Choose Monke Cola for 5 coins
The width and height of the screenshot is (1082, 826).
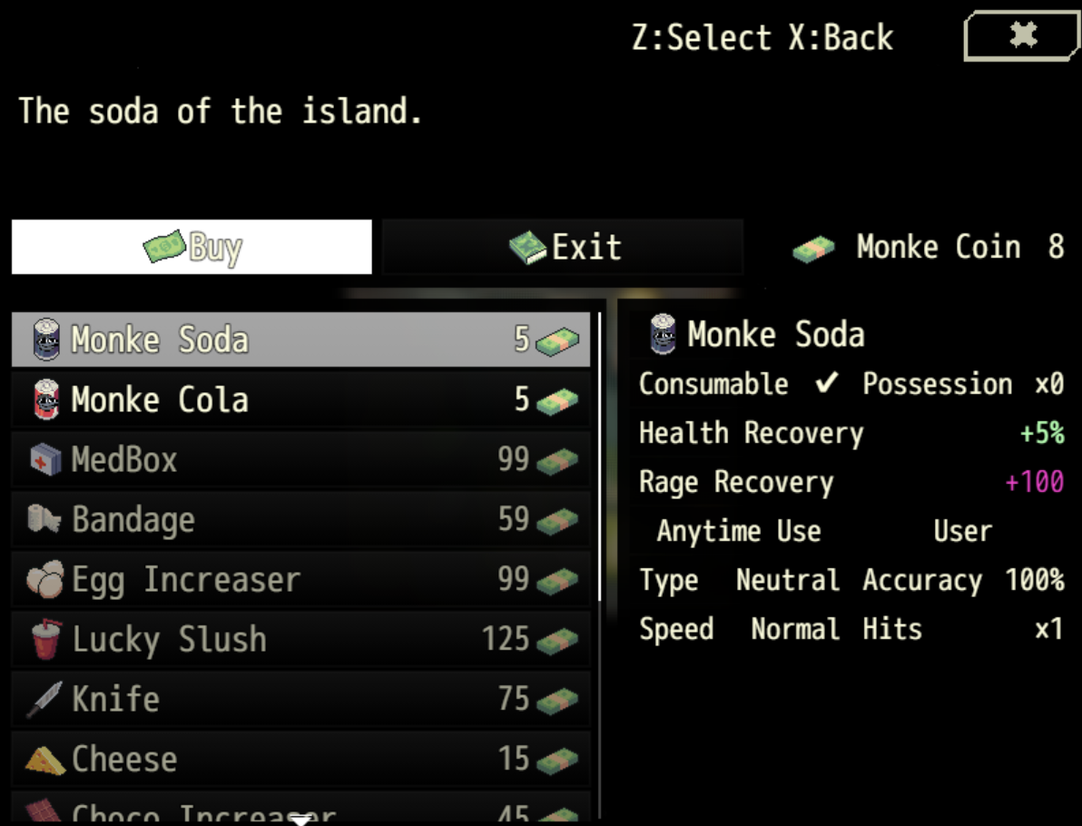(300, 399)
